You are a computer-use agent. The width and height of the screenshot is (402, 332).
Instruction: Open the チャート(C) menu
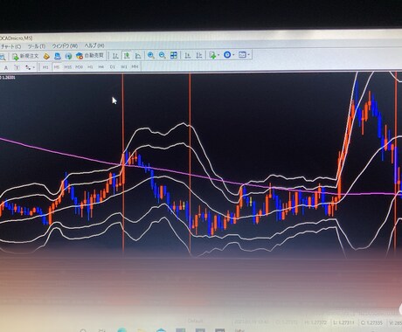pyautogui.click(x=11, y=46)
